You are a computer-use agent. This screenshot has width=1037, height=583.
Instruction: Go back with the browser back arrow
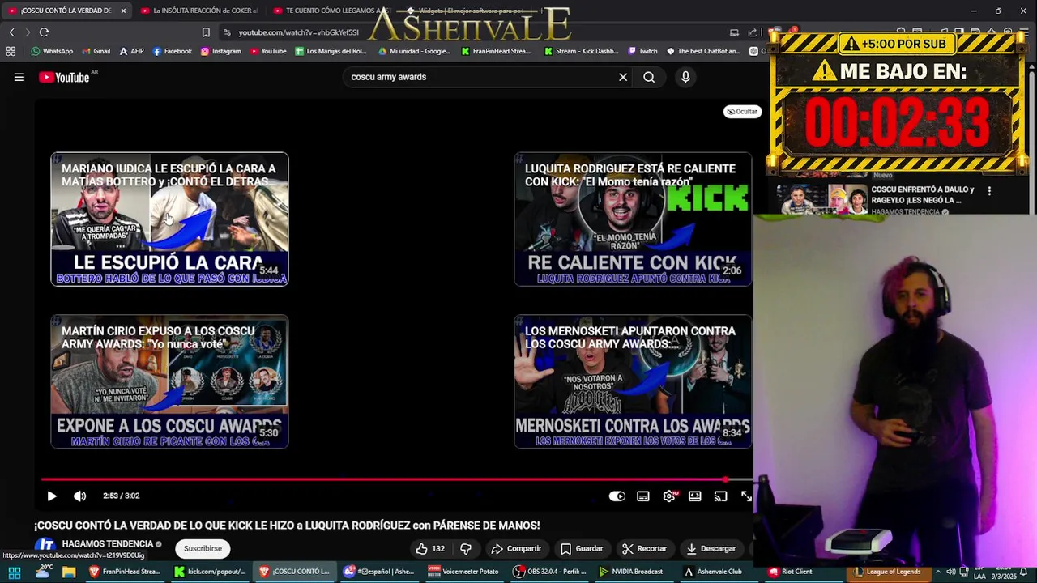click(x=11, y=32)
